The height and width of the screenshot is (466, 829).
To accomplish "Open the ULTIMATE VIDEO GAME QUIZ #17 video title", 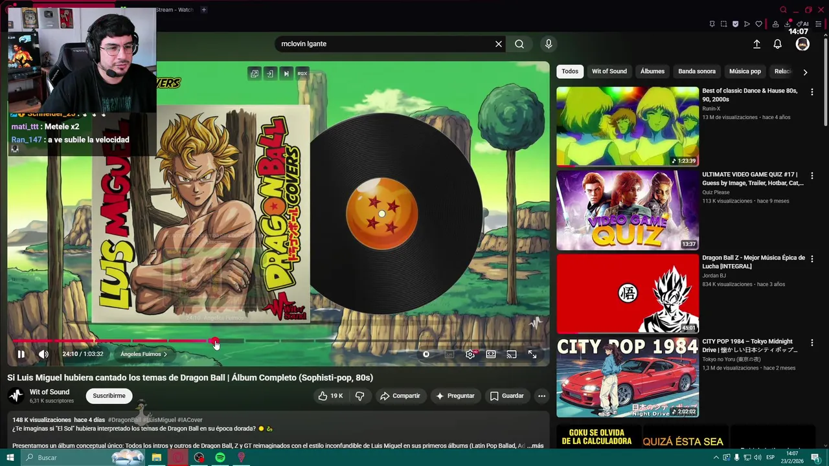I will (753, 179).
